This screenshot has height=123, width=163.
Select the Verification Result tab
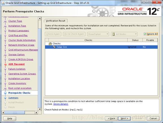coord(55,21)
